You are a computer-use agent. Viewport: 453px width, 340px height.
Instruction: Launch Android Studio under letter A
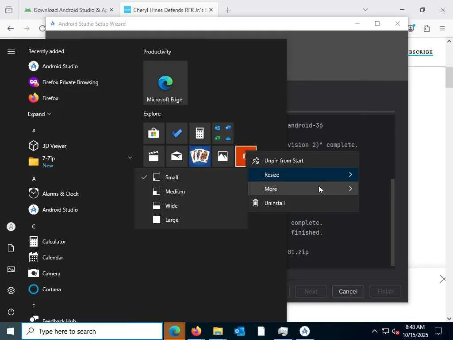[53, 209]
